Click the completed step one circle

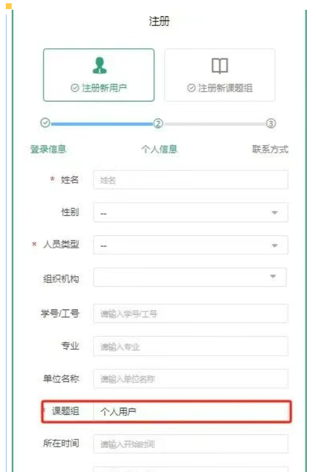[45, 122]
